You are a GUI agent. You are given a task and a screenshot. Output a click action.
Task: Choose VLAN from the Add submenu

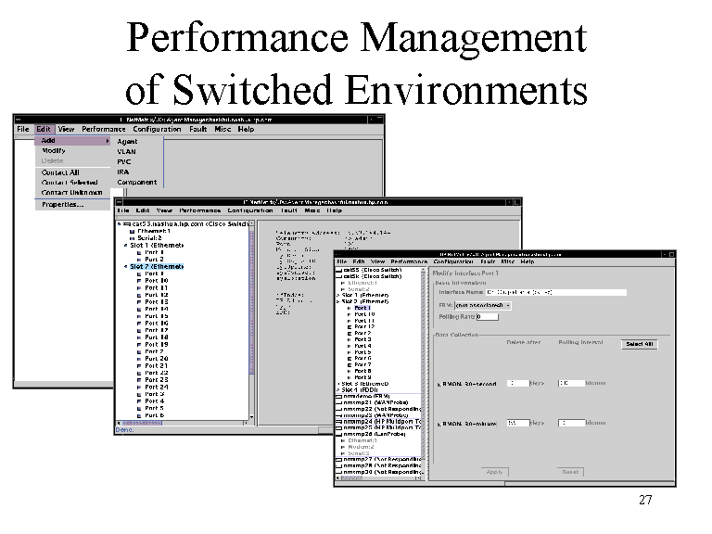point(127,151)
